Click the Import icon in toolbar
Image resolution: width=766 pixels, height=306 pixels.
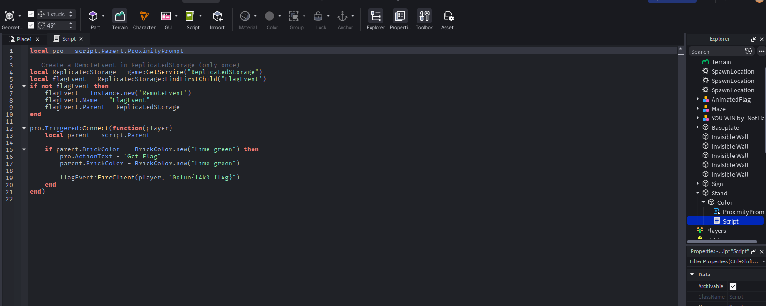[217, 16]
